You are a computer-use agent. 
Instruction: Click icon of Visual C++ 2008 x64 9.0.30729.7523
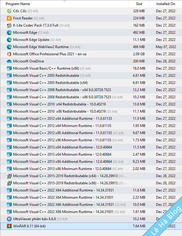pos(9,90)
